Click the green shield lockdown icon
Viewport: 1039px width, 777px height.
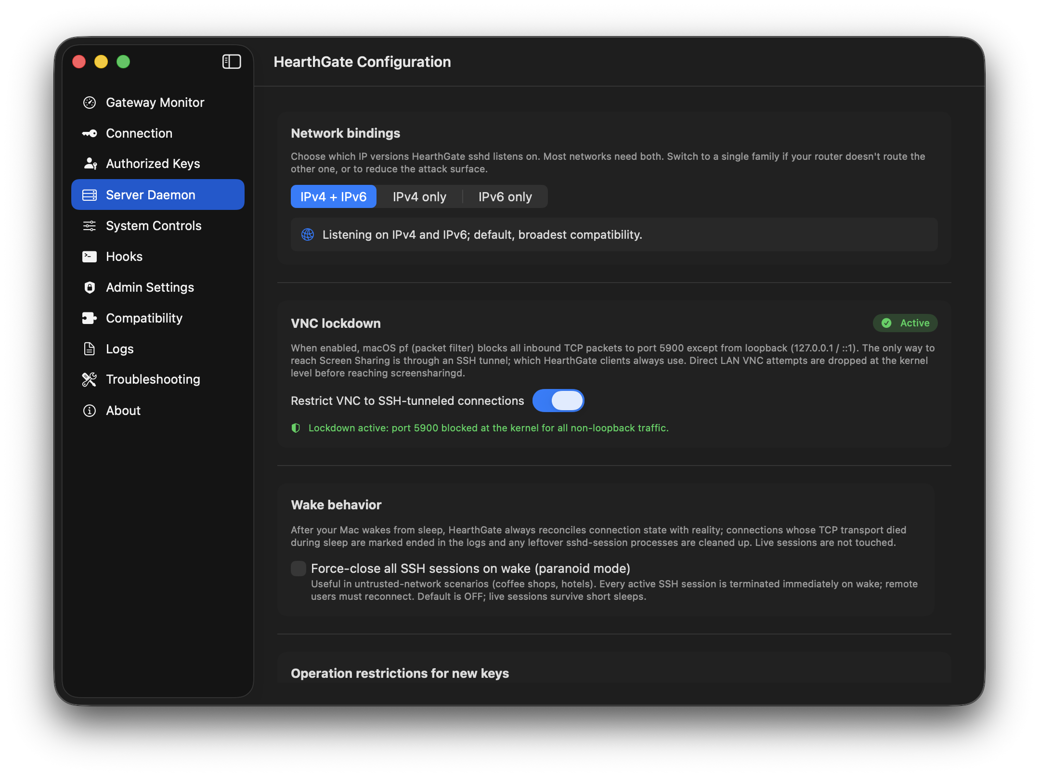296,428
